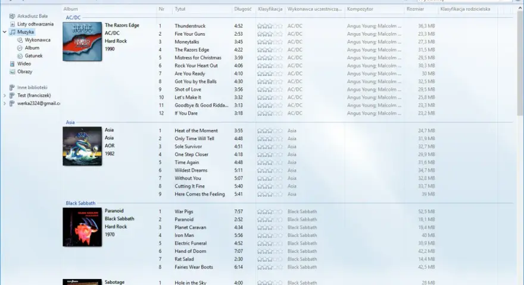Select the track Here Comes the Feeling
Image resolution: width=524 pixels, height=285 pixels.
200,194
